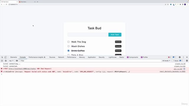Open the Performance insights tab
The image size is (189, 106).
tap(37, 57)
